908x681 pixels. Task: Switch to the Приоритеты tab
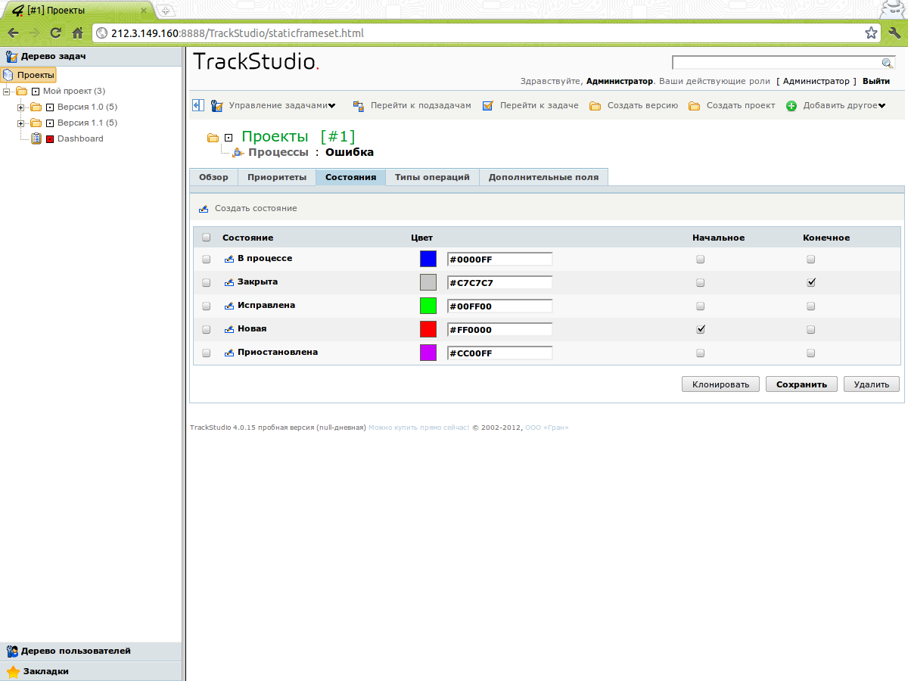277,177
